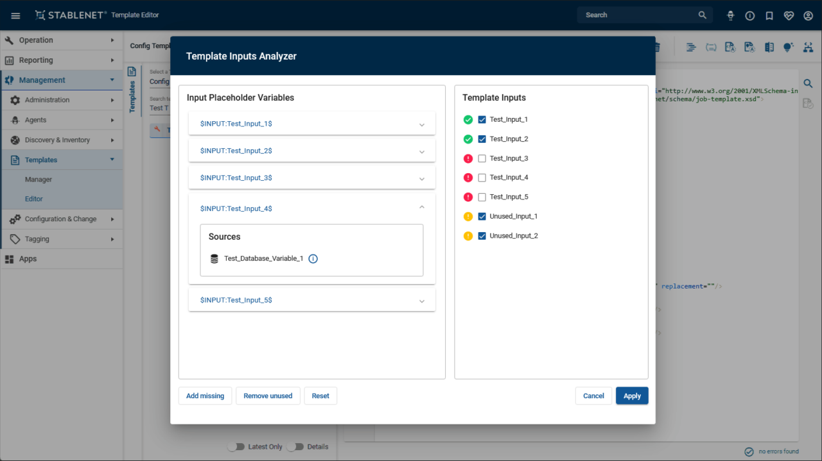Click the user account profile icon
Viewport: 822px width, 461px height.
(808, 15)
